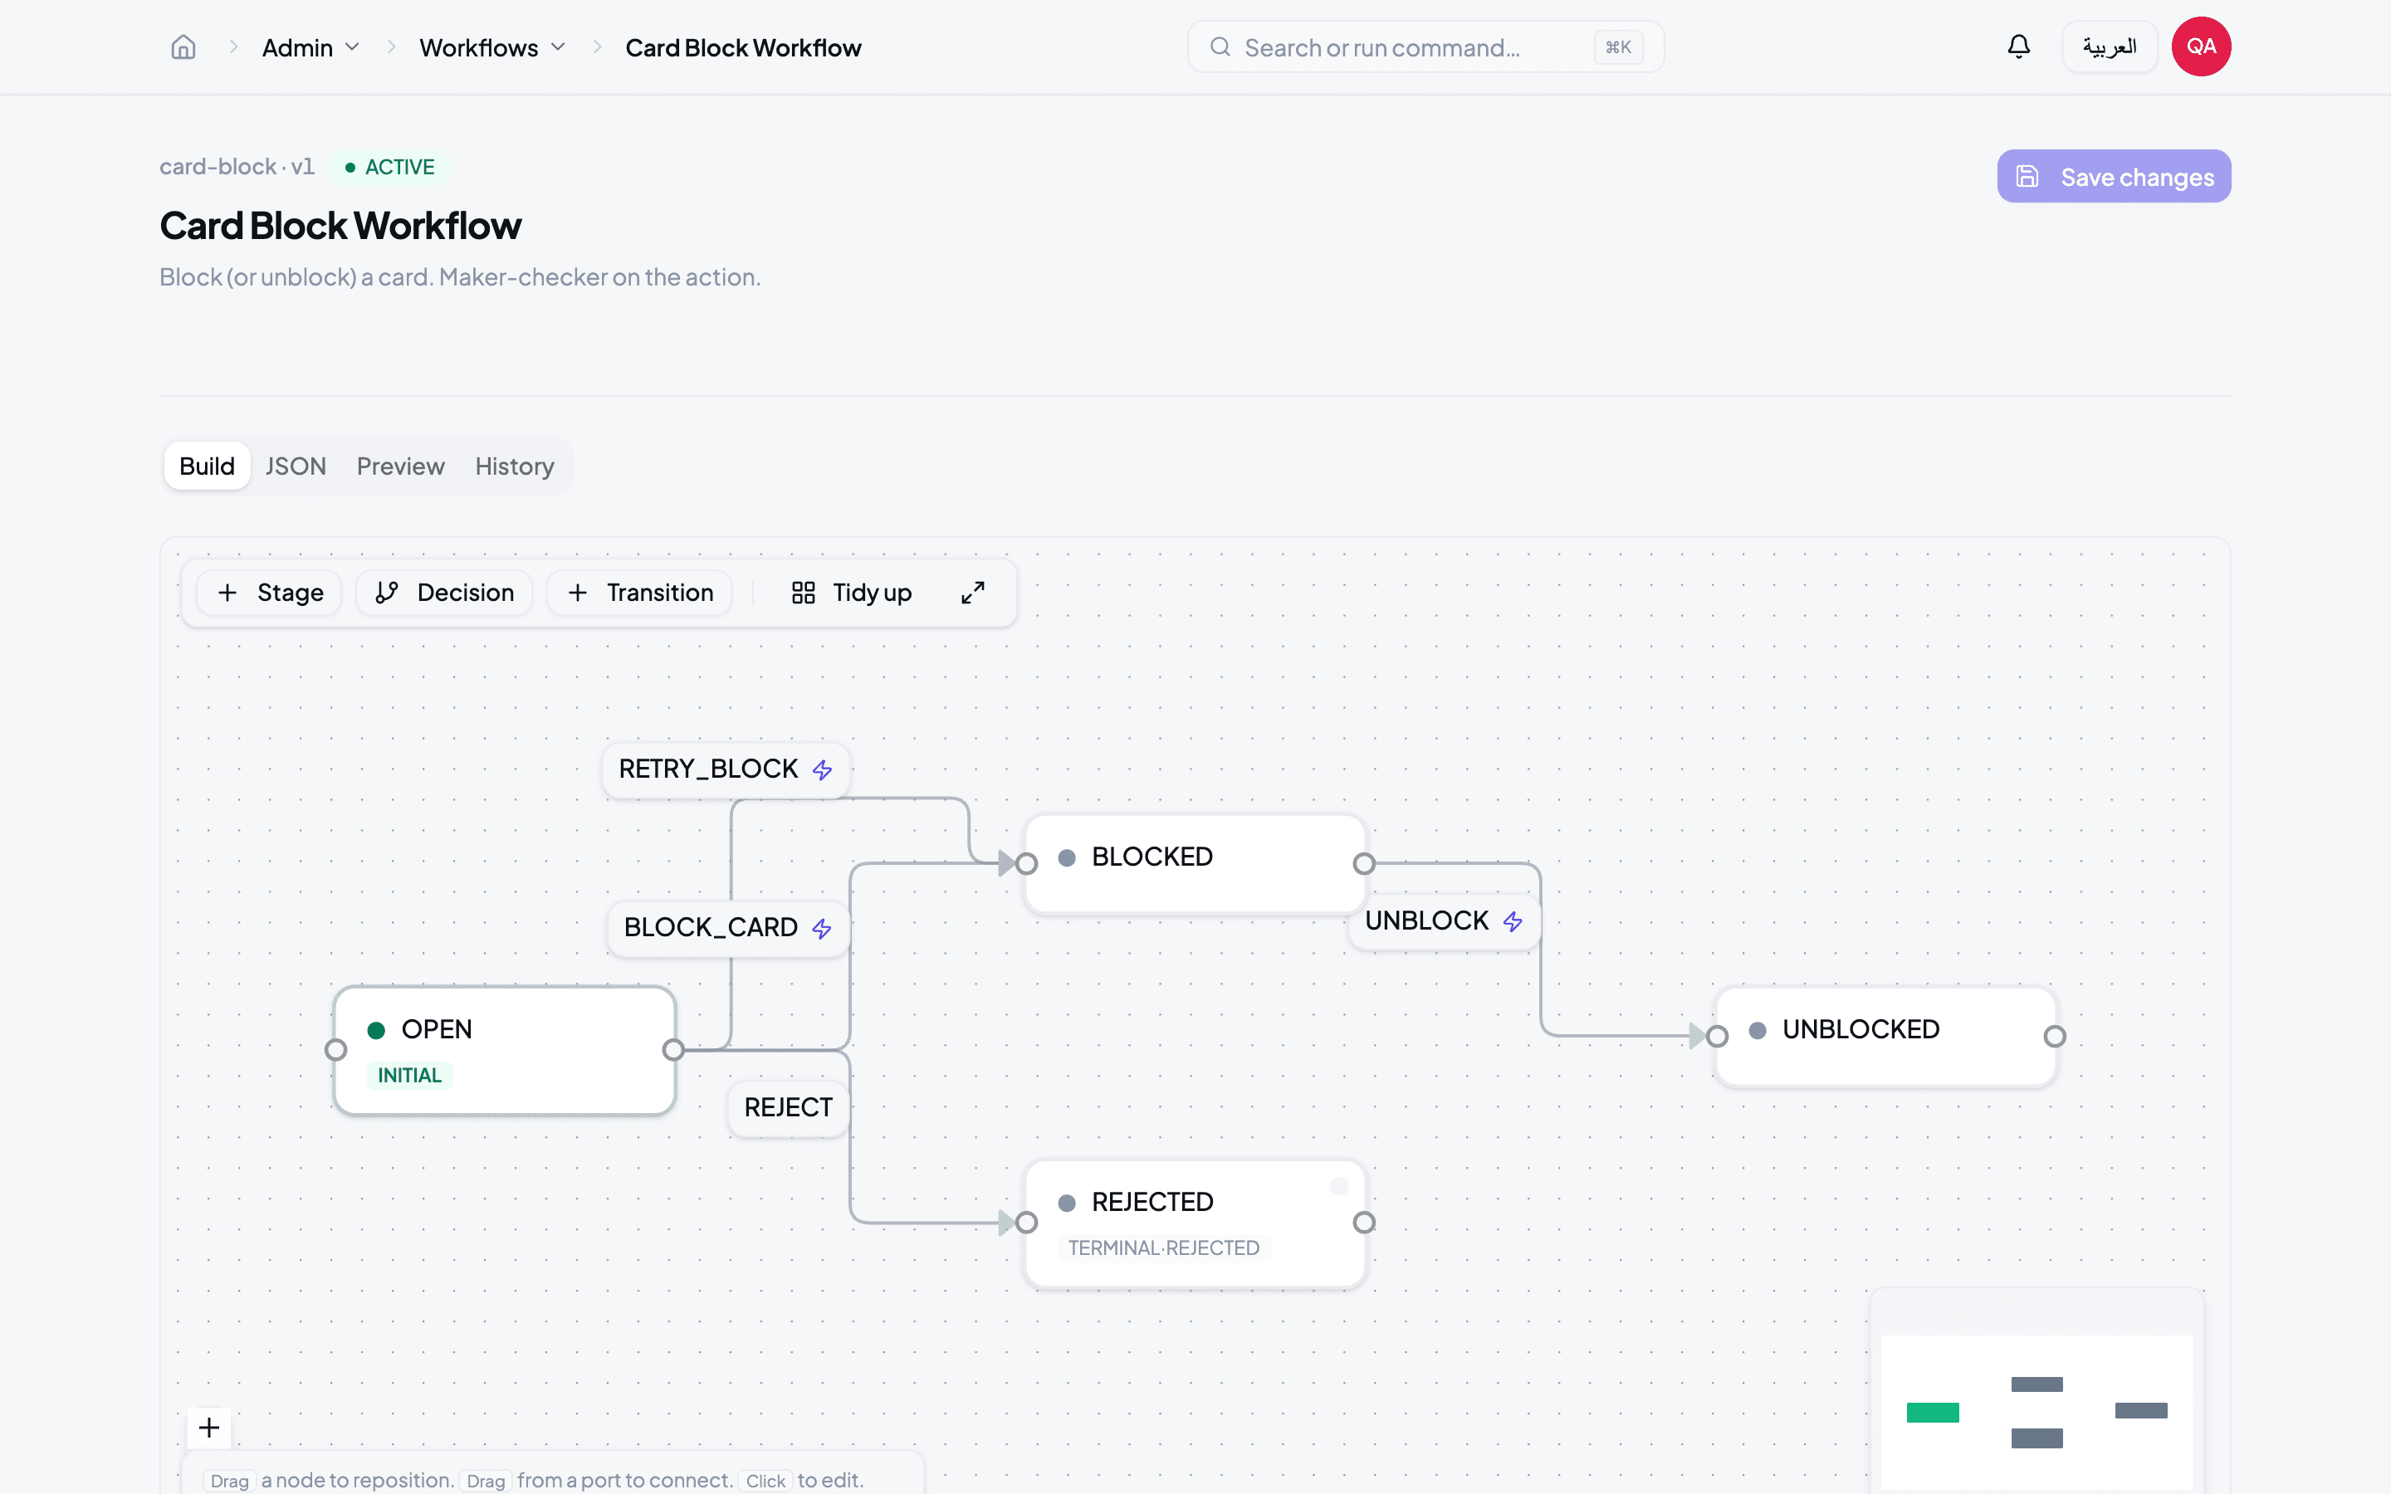2391x1494 pixels.
Task: Click the REJECTED node's right output port
Action: tap(1365, 1223)
